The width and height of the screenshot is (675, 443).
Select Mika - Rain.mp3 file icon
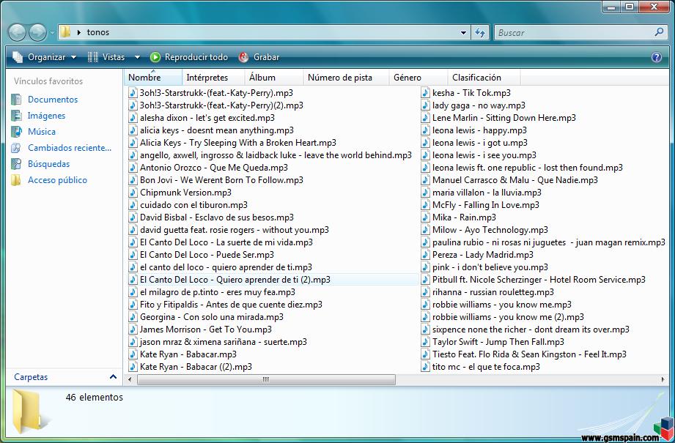click(425, 217)
